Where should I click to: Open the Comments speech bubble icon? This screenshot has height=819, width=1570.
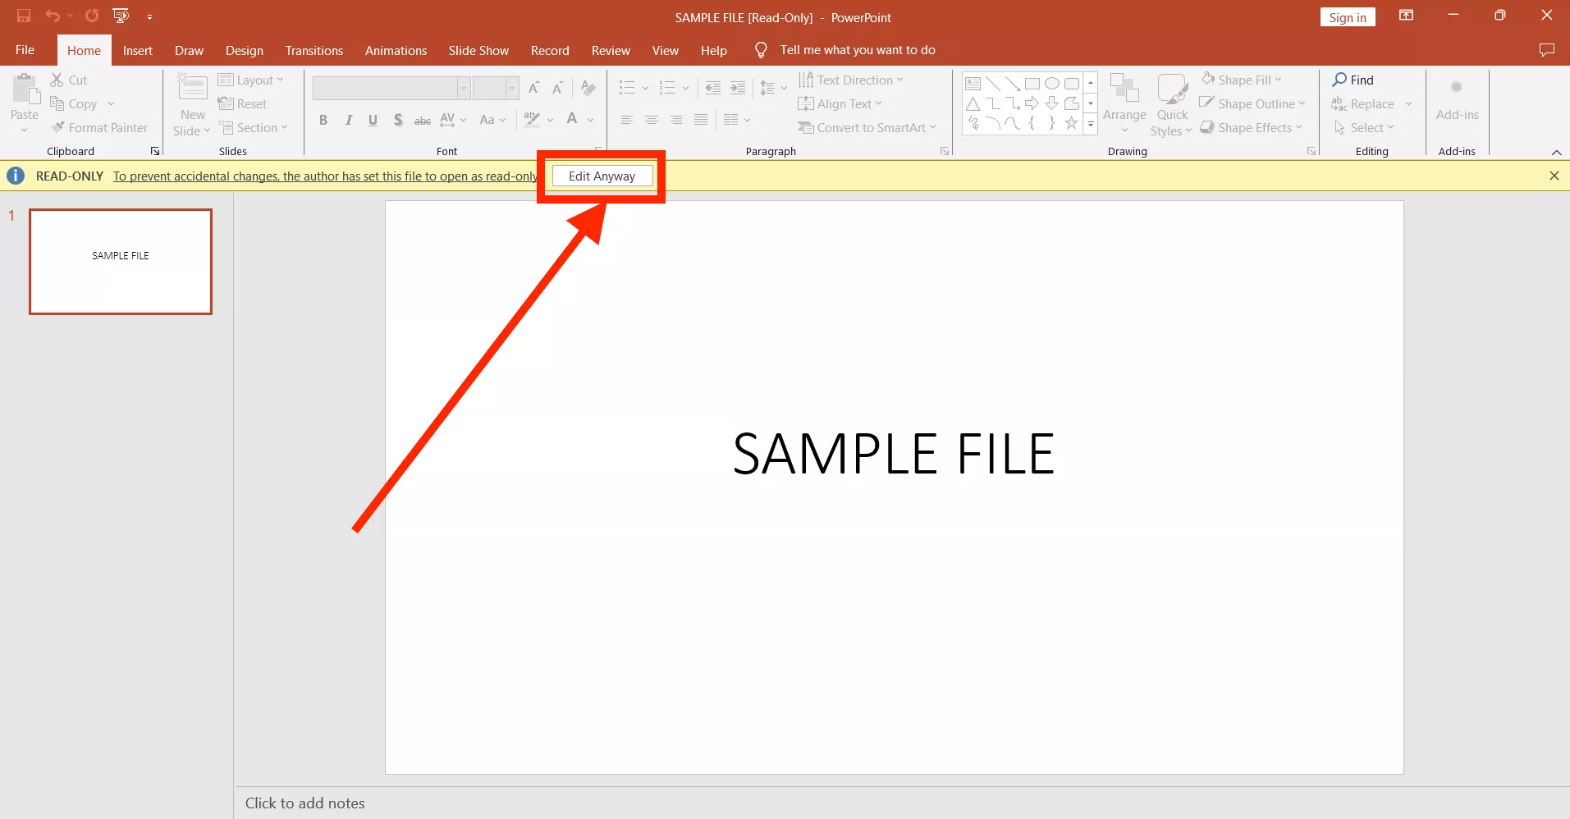[x=1546, y=50]
